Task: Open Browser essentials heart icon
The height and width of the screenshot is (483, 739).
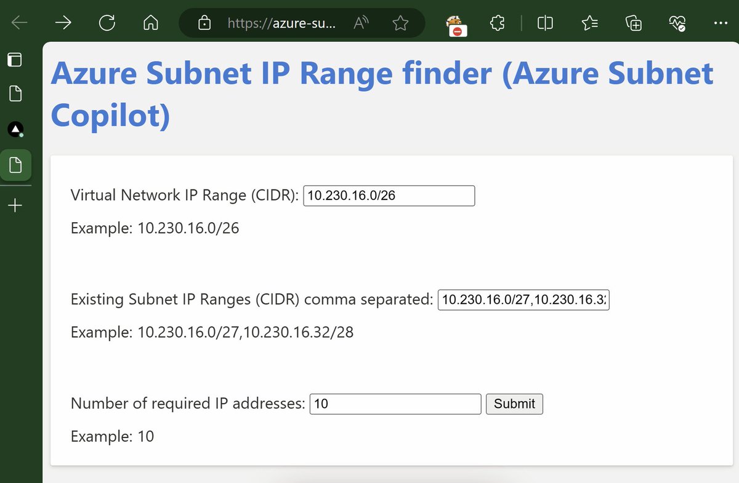Action: tap(677, 23)
